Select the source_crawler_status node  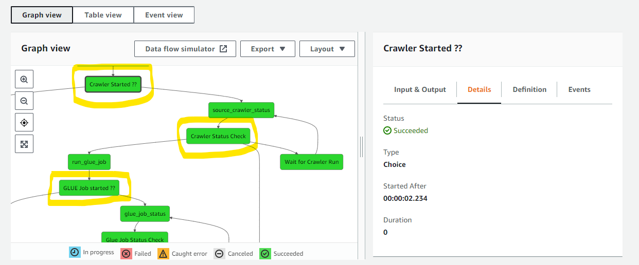pyautogui.click(x=241, y=110)
